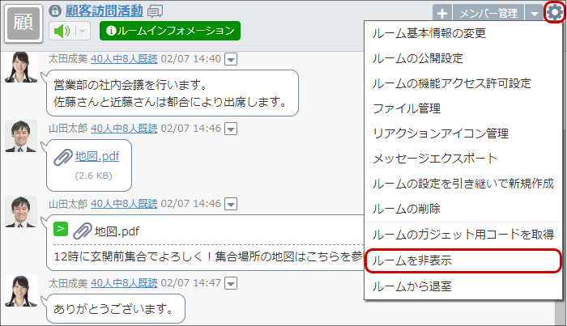Click the message text beginning 12時に玄関前集合

208,256
